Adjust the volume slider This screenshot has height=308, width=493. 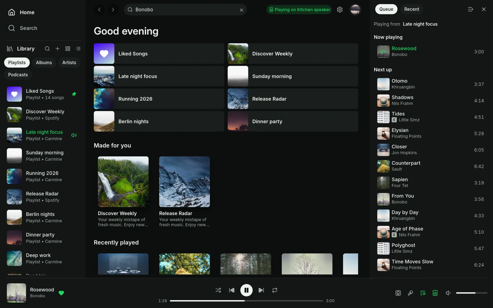471,293
